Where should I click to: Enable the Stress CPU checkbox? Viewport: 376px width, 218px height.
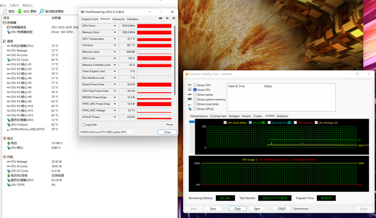195,85
